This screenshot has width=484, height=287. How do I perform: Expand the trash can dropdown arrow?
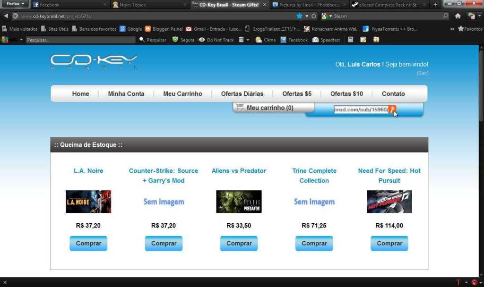pyautogui.click(x=248, y=40)
